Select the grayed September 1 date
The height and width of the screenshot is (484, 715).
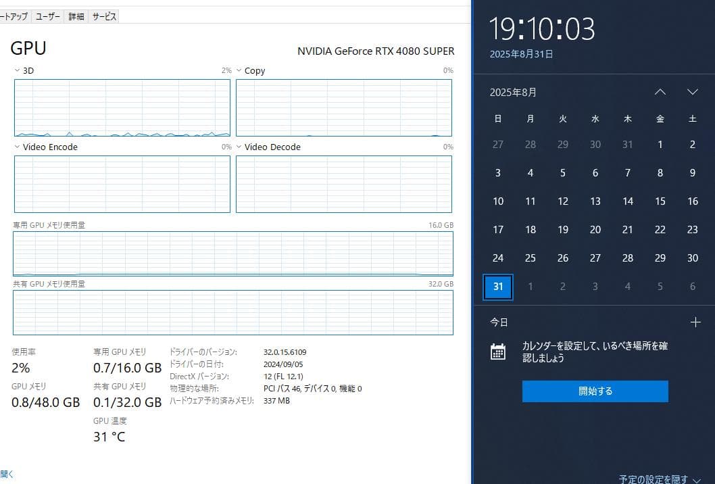point(531,287)
